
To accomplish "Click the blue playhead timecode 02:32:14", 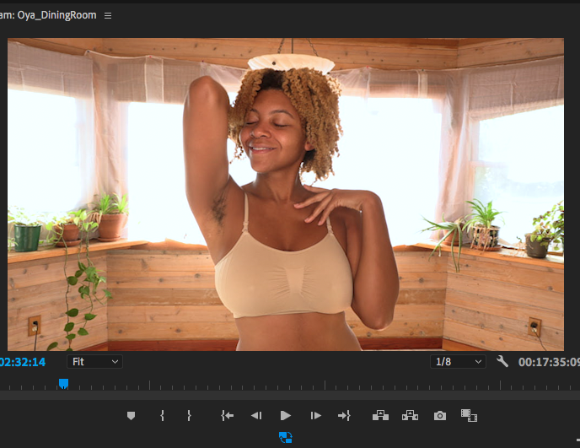I will [22, 362].
